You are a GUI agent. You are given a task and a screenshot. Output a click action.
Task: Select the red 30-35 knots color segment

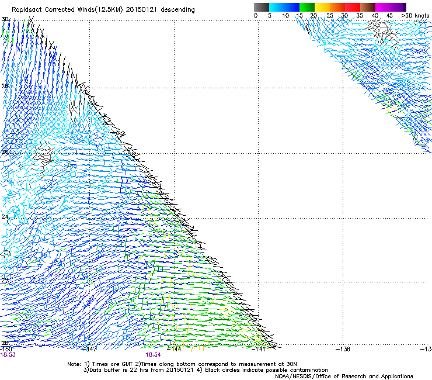(353, 7)
